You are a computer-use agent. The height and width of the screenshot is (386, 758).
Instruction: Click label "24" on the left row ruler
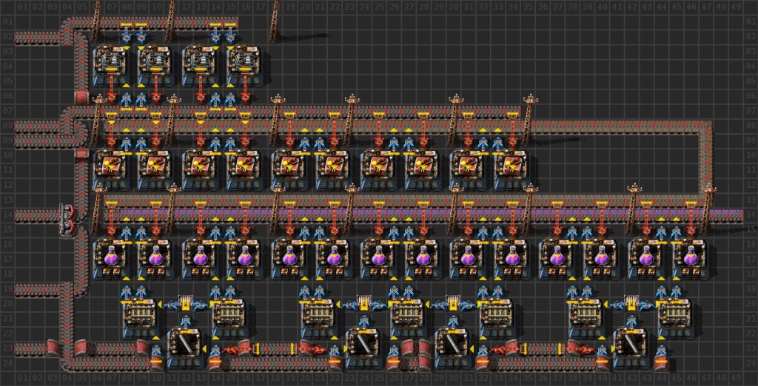coord(7,363)
